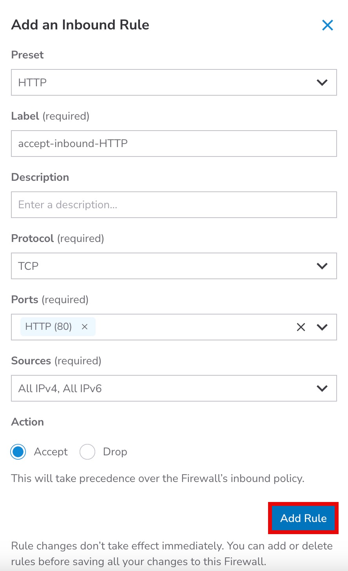This screenshot has height=571, width=348.
Task: Click the Description field label
Action: [x=40, y=177]
